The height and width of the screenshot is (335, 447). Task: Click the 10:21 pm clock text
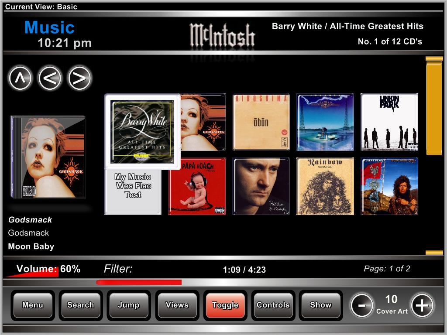tap(65, 43)
